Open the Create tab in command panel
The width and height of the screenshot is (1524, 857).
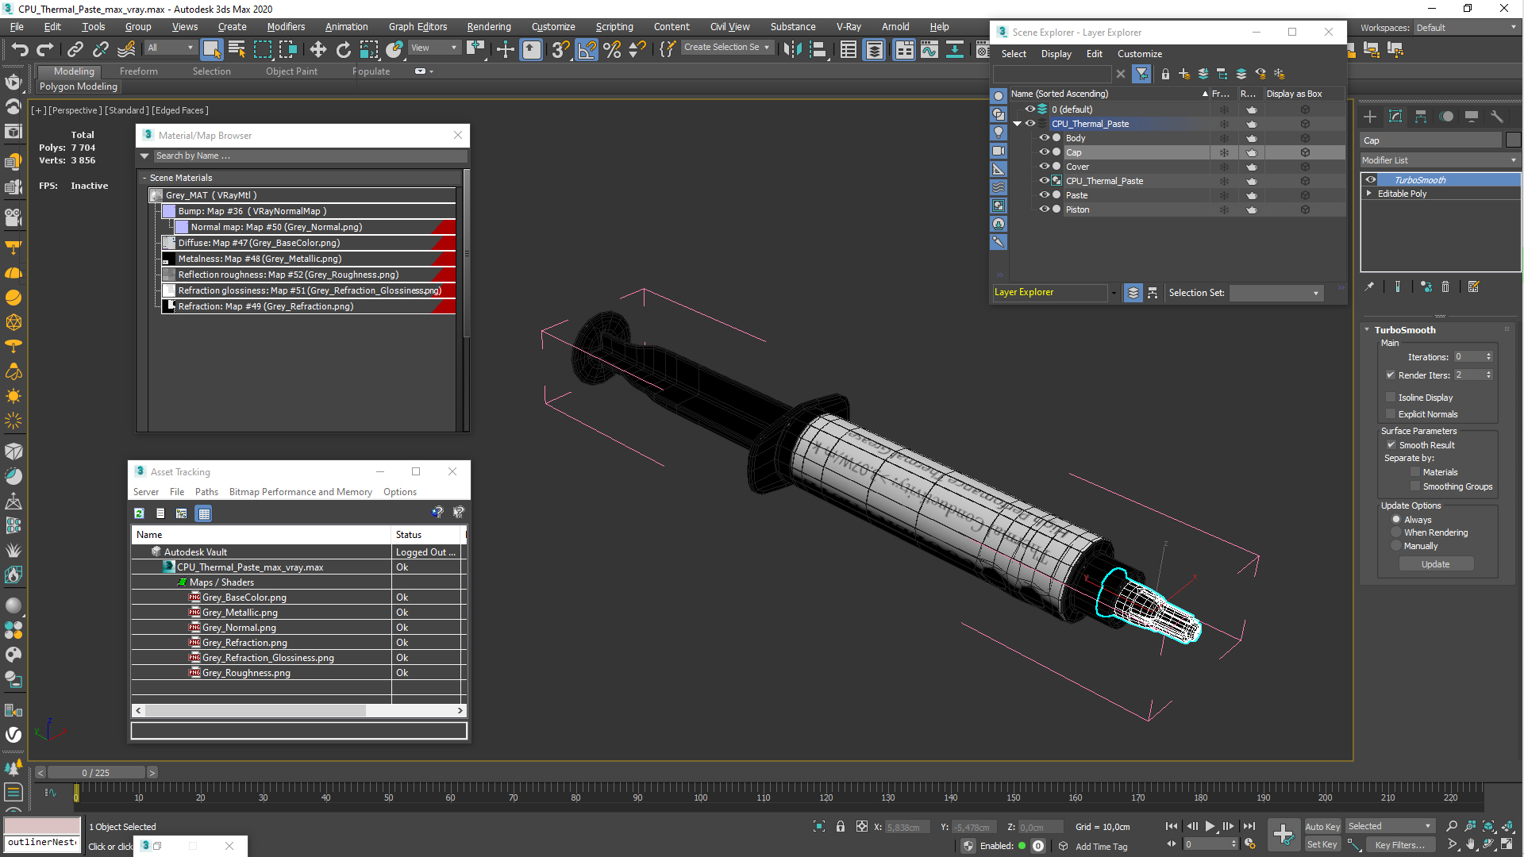pyautogui.click(x=1370, y=117)
